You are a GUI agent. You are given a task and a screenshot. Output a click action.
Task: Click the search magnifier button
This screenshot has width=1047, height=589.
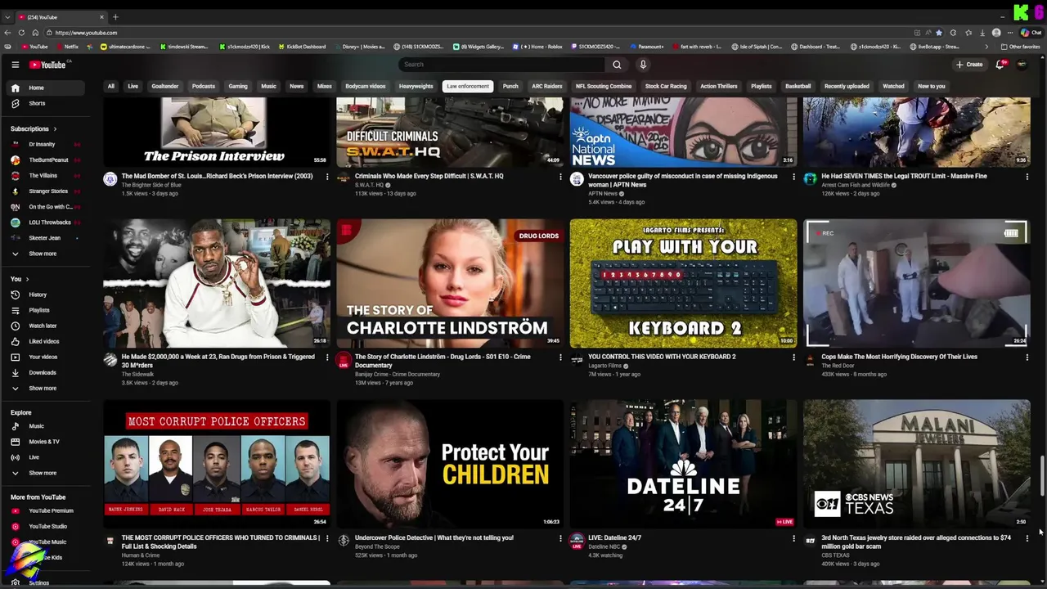617,65
